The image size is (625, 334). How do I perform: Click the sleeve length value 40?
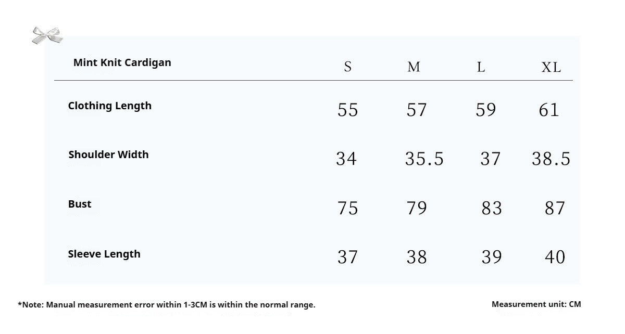point(555,257)
